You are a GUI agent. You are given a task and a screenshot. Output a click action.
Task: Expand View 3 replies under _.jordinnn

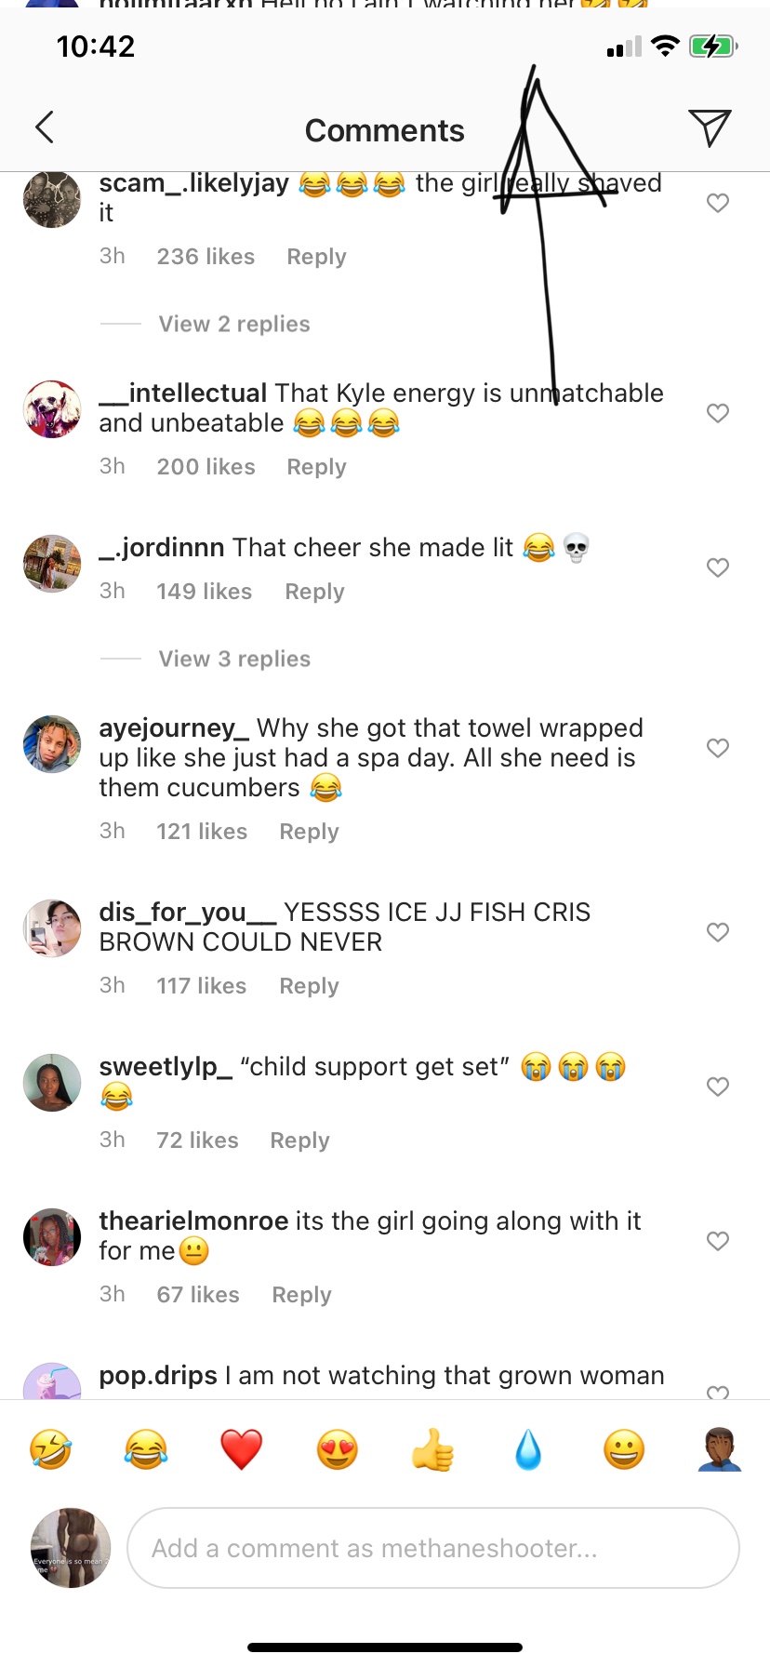click(233, 658)
